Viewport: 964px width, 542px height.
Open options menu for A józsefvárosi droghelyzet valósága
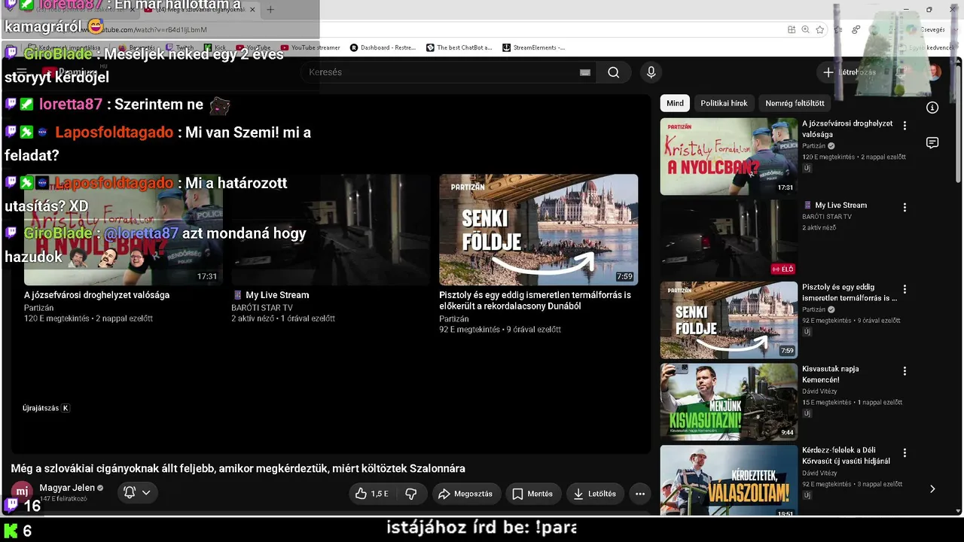click(x=905, y=126)
